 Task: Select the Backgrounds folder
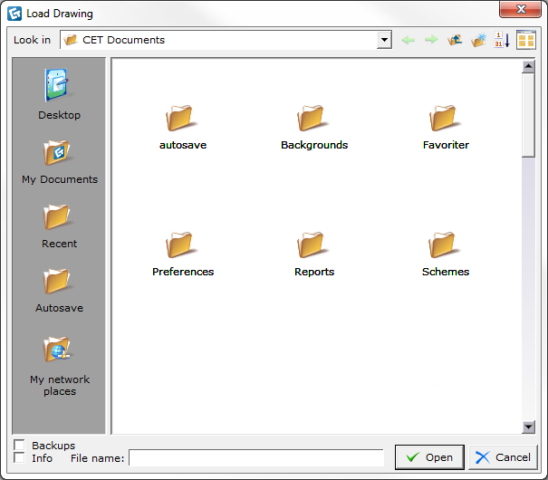pos(314,128)
